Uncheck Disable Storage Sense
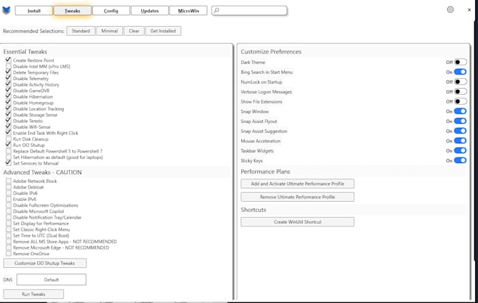This screenshot has height=303, width=478. coord(8,115)
